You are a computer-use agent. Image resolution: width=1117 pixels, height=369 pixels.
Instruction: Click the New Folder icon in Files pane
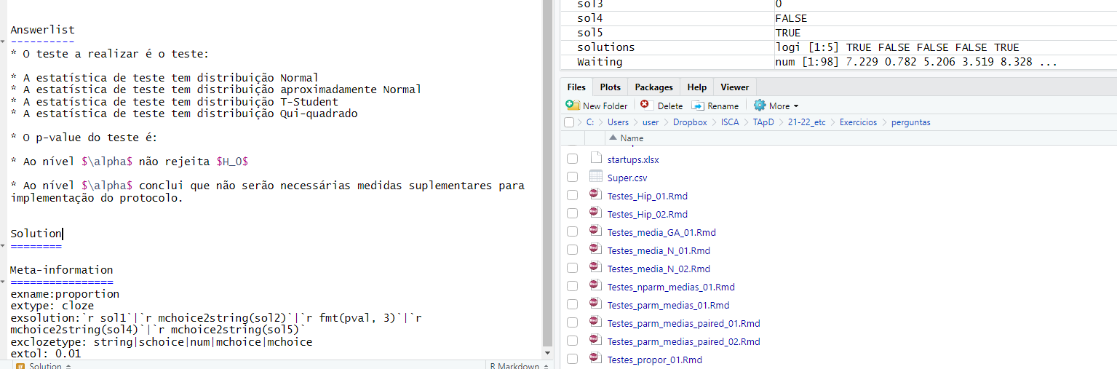[x=573, y=106]
